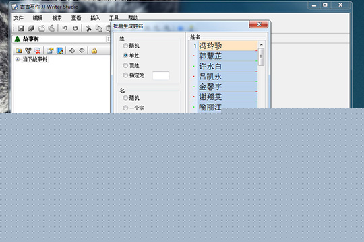
Task: Select the 单姓 radio button
Action: (125, 56)
